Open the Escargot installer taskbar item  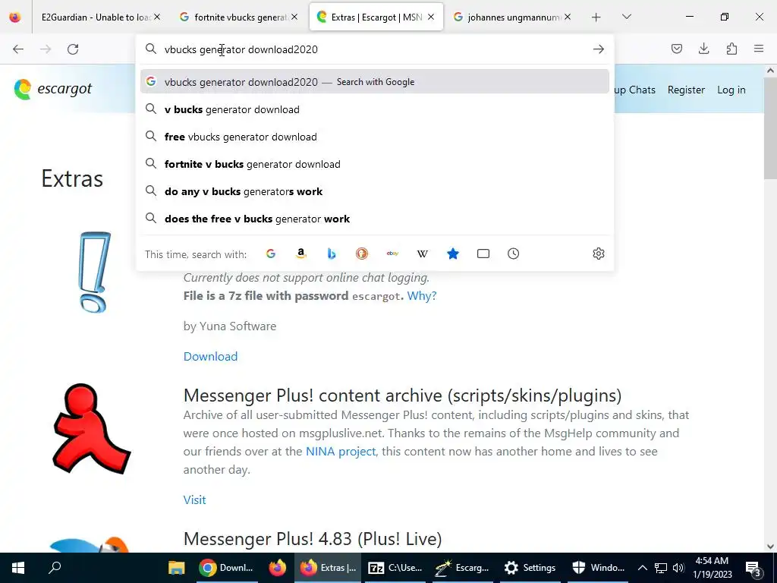[463, 568]
